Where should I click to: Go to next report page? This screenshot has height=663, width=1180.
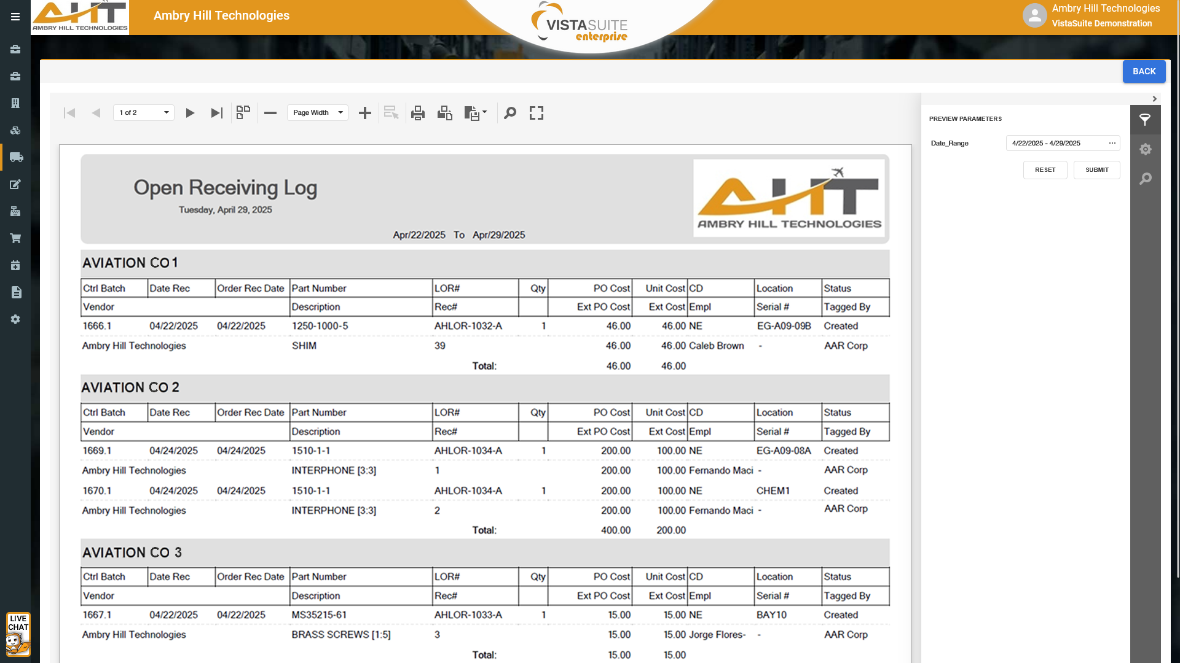(190, 113)
